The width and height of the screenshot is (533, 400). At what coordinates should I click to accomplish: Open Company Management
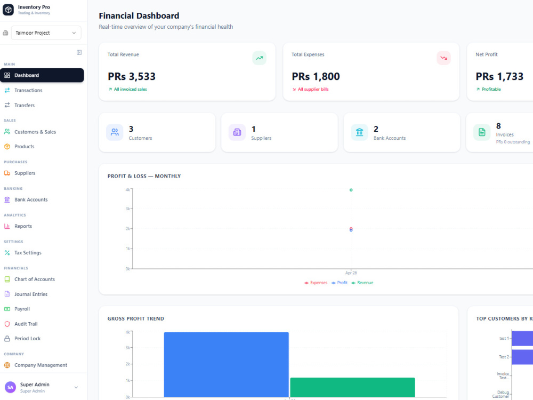click(x=42, y=365)
